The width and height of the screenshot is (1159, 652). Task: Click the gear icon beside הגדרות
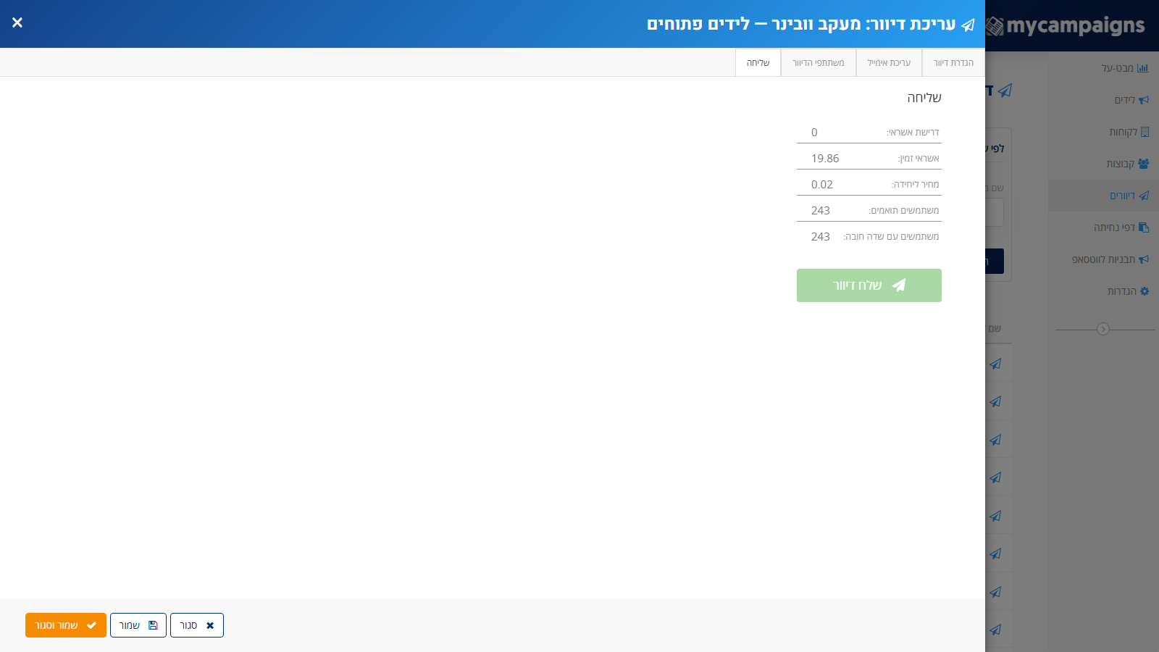click(x=1145, y=291)
